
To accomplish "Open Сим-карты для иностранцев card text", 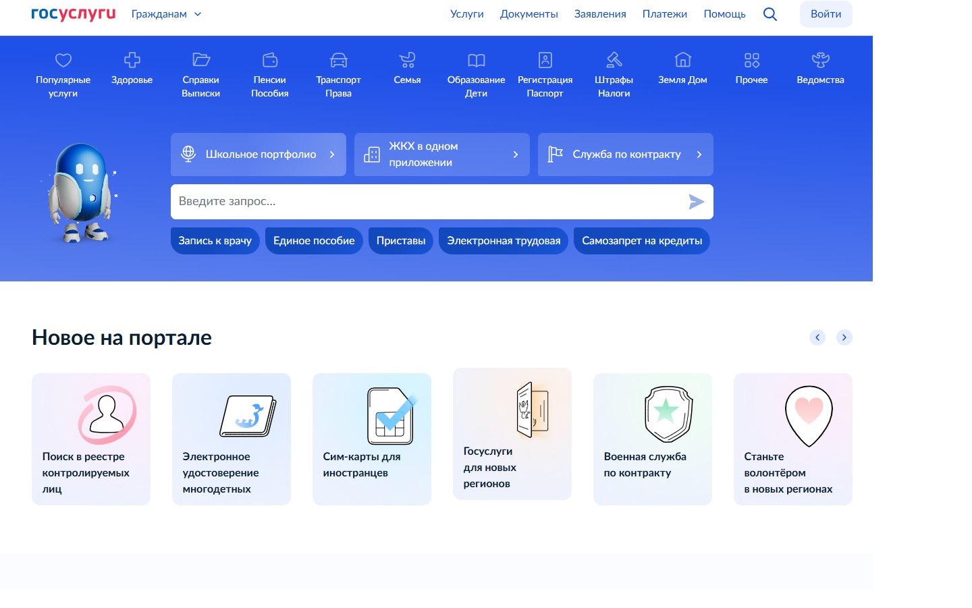I will point(362,465).
